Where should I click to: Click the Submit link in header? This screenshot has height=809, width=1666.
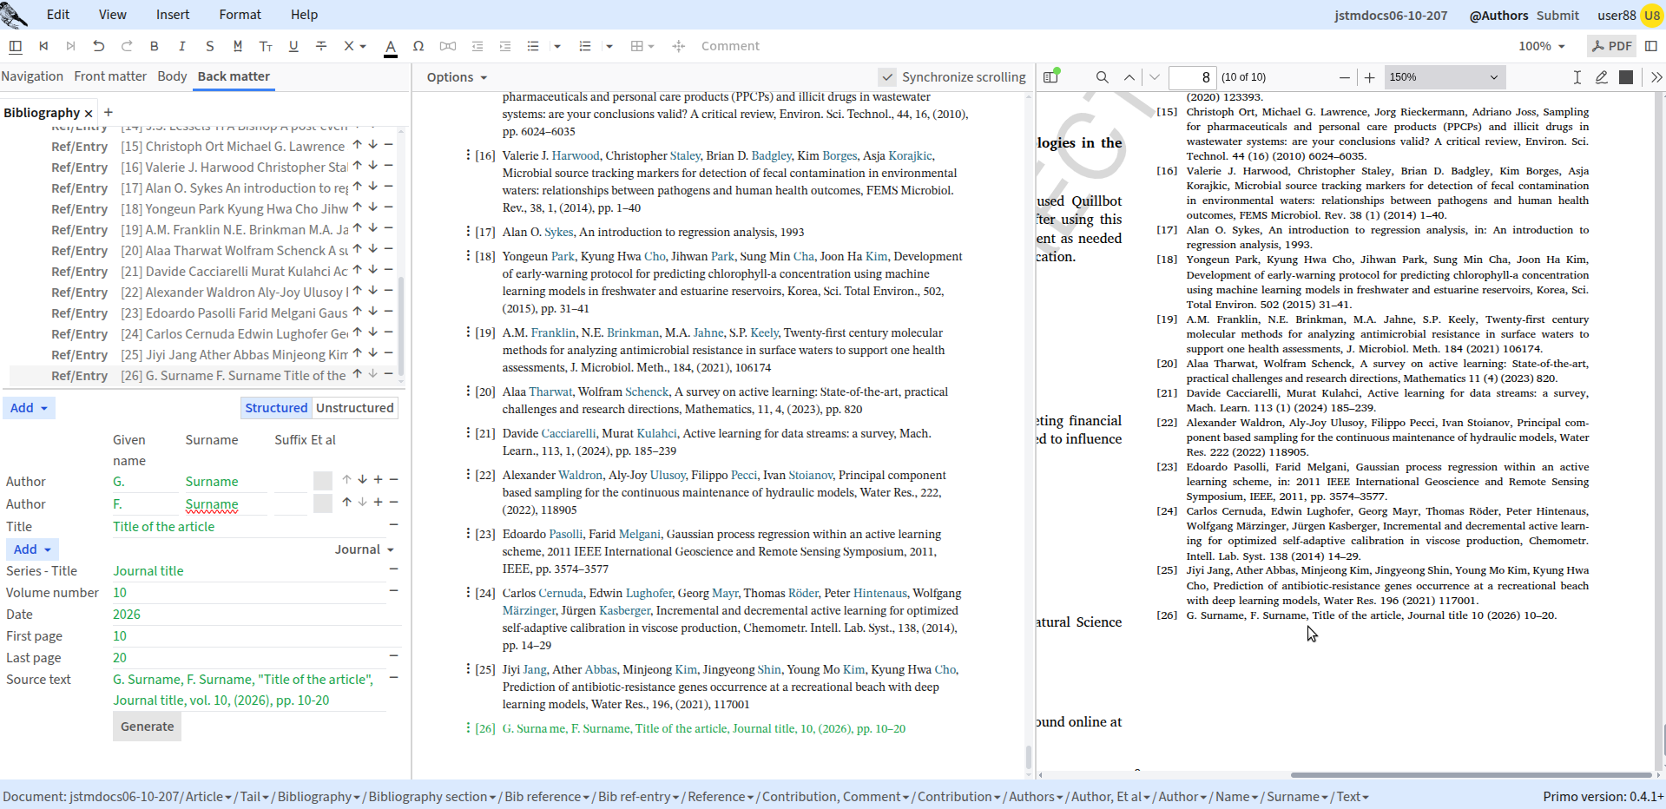coord(1557,15)
